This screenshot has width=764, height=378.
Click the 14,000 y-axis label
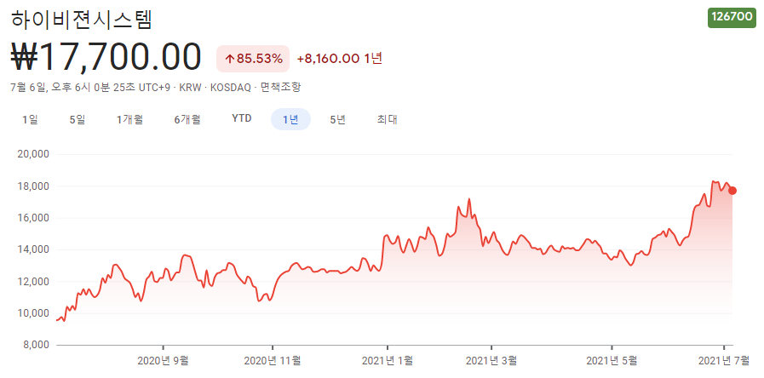33,250
